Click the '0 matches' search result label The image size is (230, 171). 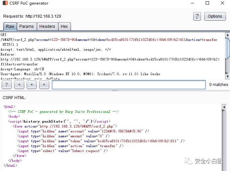[218, 85]
